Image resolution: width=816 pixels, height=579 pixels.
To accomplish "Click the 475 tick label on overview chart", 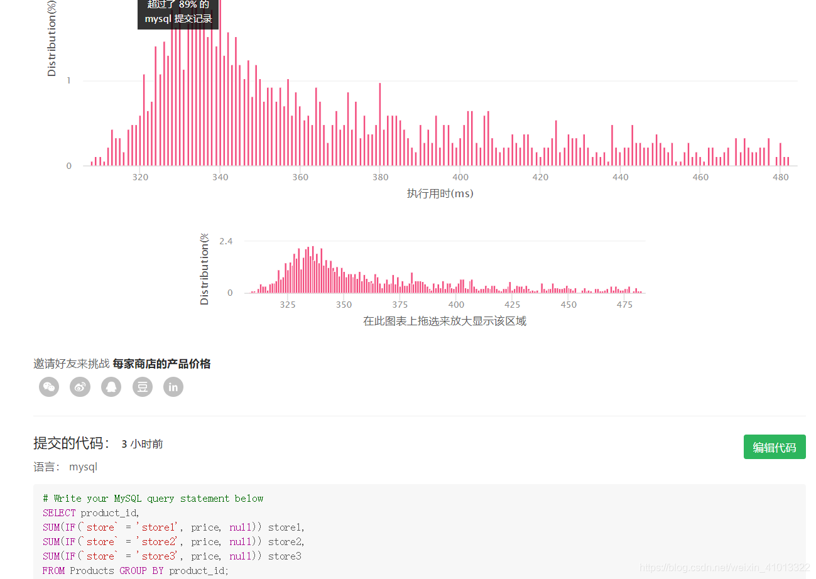I will click(624, 305).
